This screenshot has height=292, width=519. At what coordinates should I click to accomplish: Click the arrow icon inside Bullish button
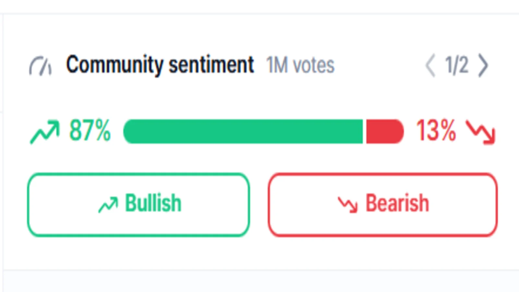pyautogui.click(x=108, y=204)
